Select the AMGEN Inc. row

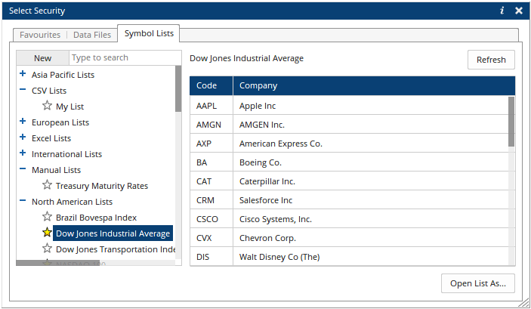click(x=349, y=125)
